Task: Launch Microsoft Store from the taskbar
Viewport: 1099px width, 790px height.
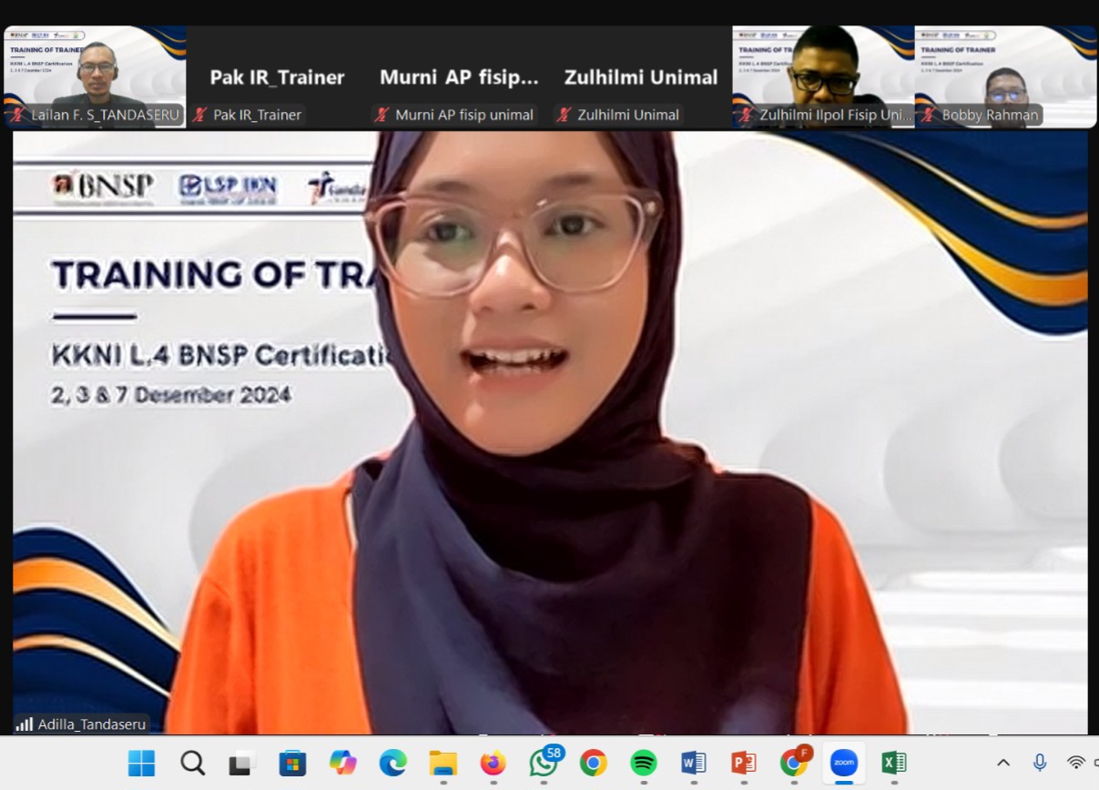Action: pos(292,763)
